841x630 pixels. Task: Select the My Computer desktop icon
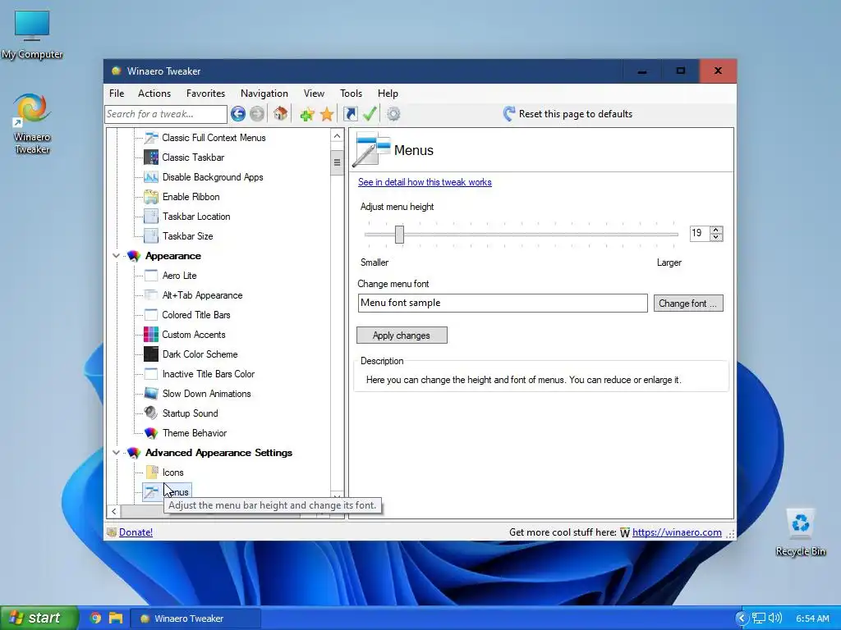32,34
